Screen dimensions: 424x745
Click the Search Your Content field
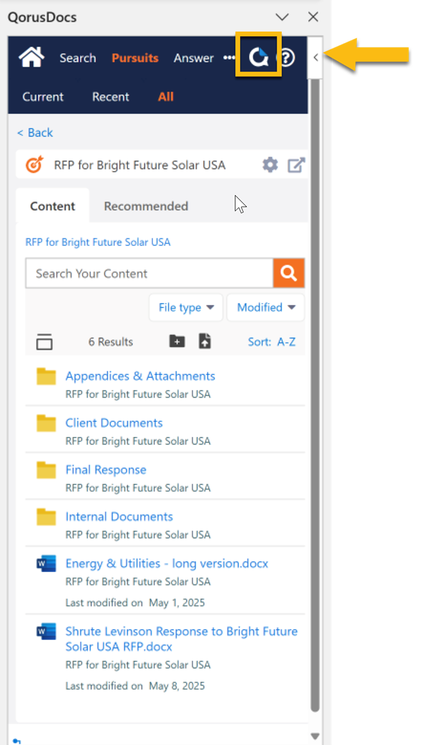pos(149,273)
